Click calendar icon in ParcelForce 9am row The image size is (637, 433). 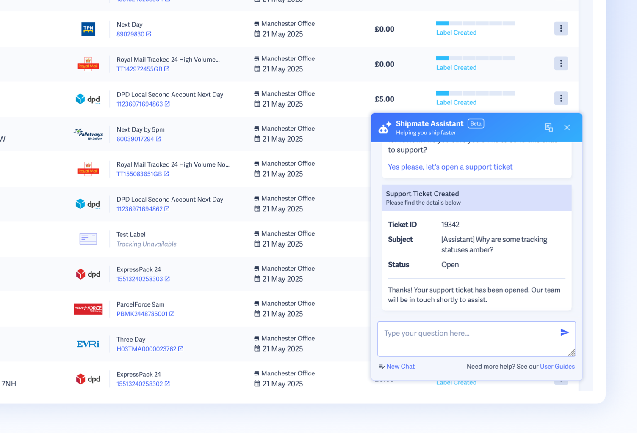click(257, 314)
